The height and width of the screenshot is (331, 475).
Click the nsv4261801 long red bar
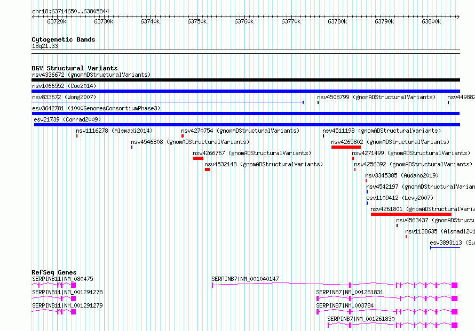point(411,214)
